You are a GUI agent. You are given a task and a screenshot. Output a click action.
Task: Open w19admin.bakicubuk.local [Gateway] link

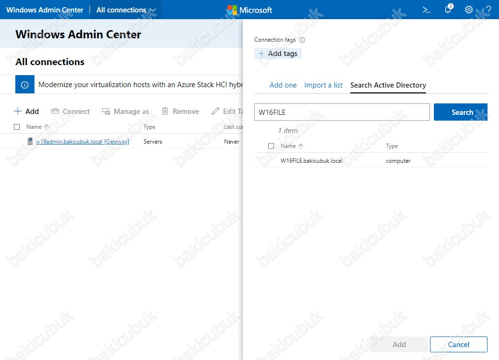pos(82,142)
